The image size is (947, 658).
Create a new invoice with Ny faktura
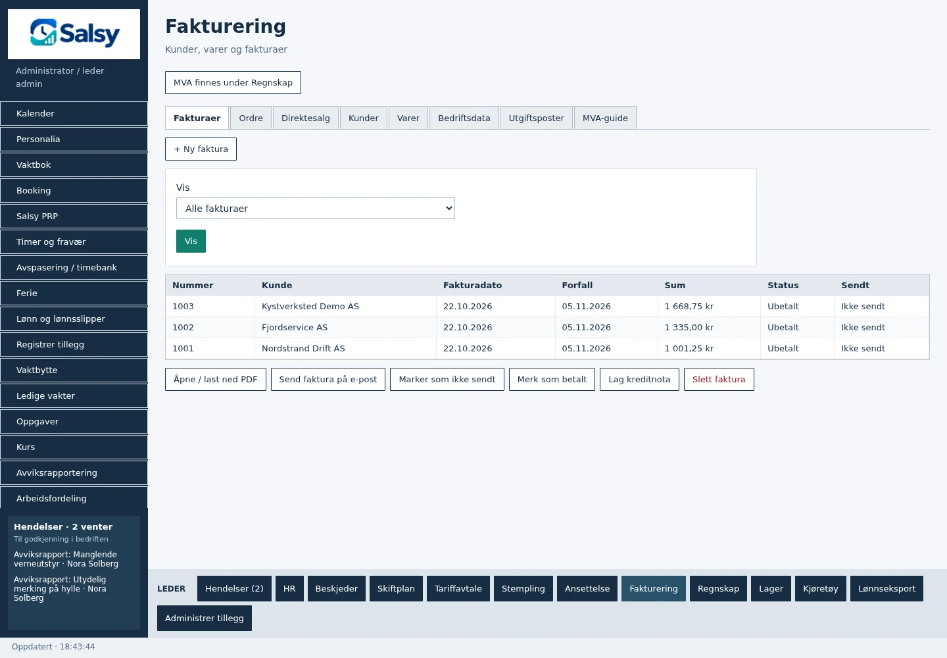pyautogui.click(x=201, y=149)
